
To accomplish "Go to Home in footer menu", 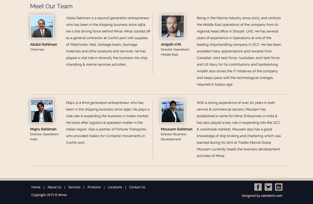I will click(36, 187).
